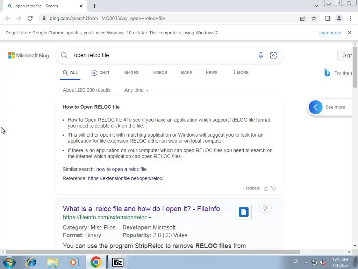Click the How to Open RELOC file heading
This screenshot has height=269, width=358.
click(x=91, y=107)
